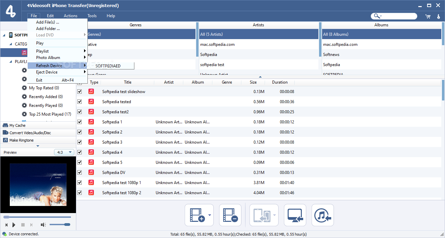Select the music category icon in sidebar
Image resolution: width=445 pixels, height=238 pixels.
point(24,52)
